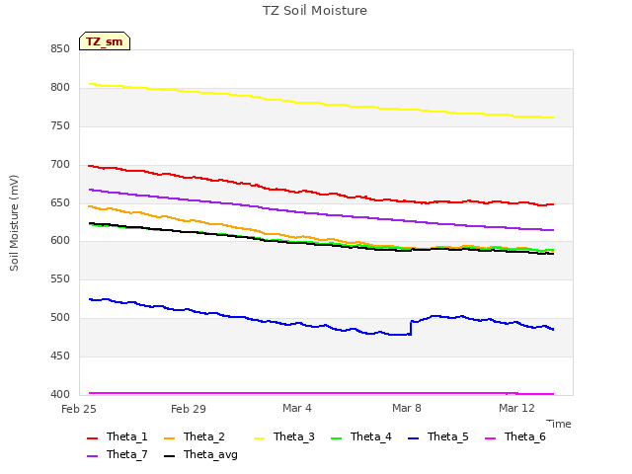Click the 400 y-axis tick label
This screenshot has height=474, width=632.
[60, 394]
